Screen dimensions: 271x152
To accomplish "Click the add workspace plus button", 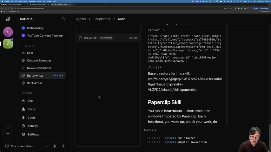I will 8,133.
